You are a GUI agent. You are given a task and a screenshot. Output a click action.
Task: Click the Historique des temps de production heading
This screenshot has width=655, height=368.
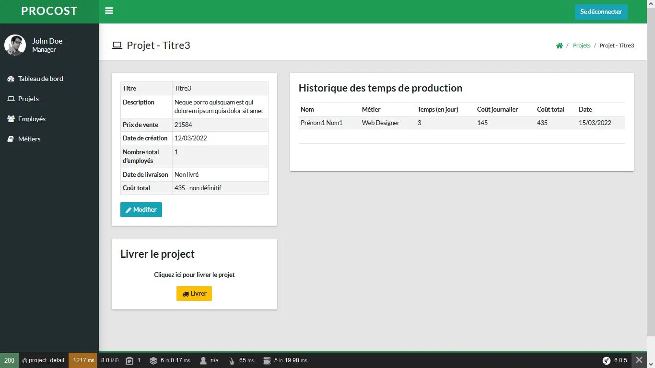point(380,88)
